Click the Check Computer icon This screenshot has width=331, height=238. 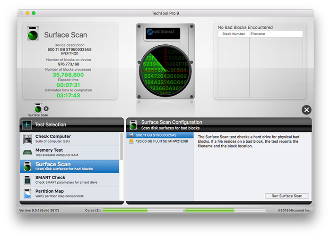[27, 139]
